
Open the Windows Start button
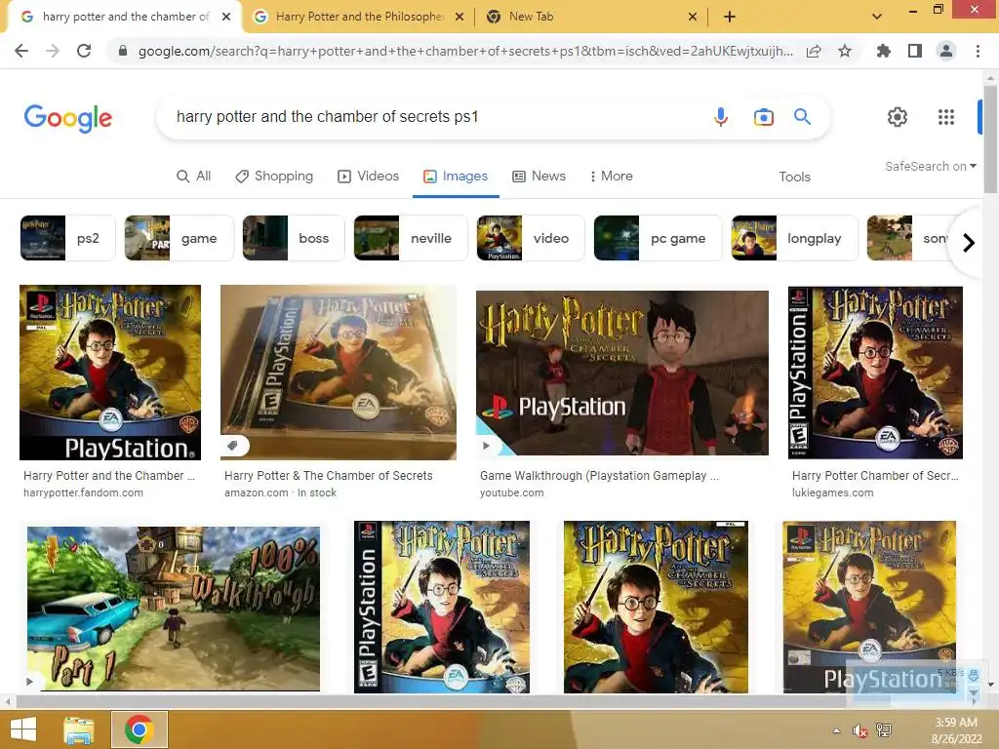(x=23, y=729)
